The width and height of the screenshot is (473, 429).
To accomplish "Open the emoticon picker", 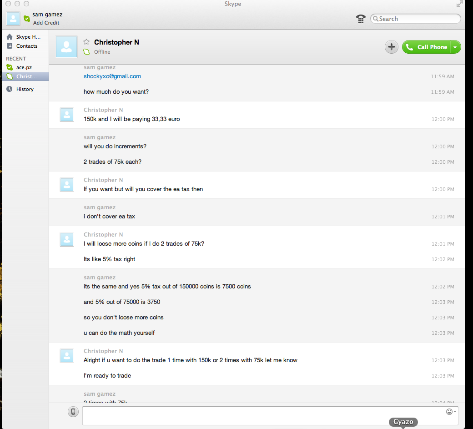I will (x=449, y=411).
